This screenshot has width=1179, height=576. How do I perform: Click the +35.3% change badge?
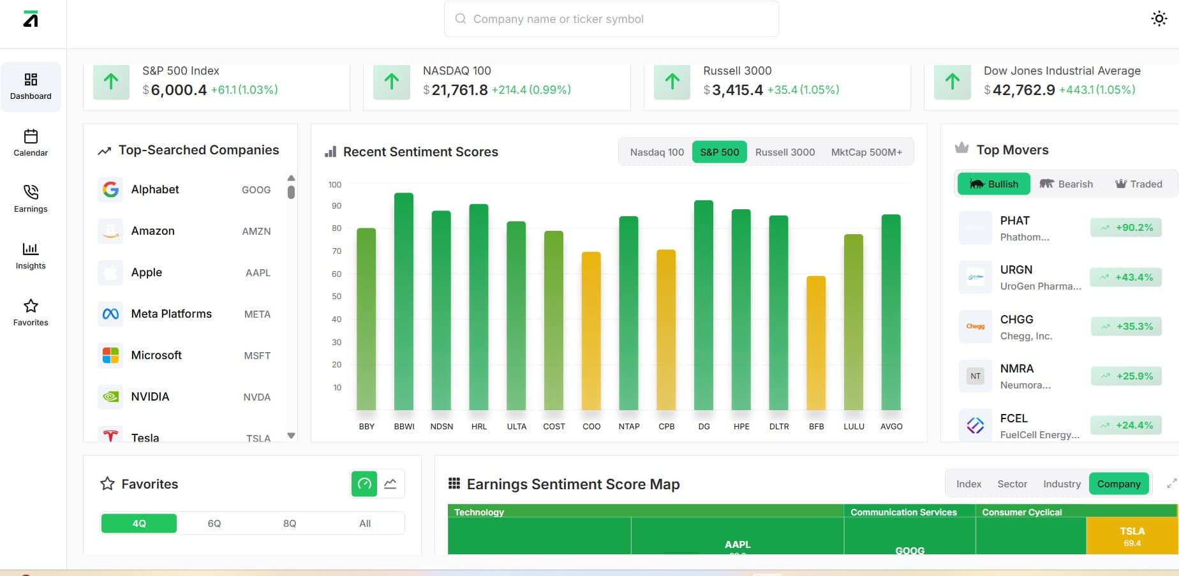[x=1126, y=327]
